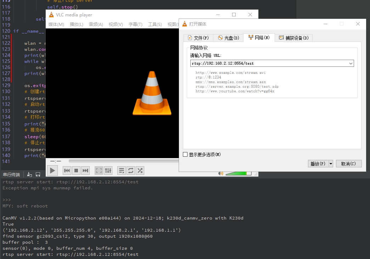Open VLC's extended settings sliders icon
This screenshot has width=370, height=259.
tap(108, 171)
